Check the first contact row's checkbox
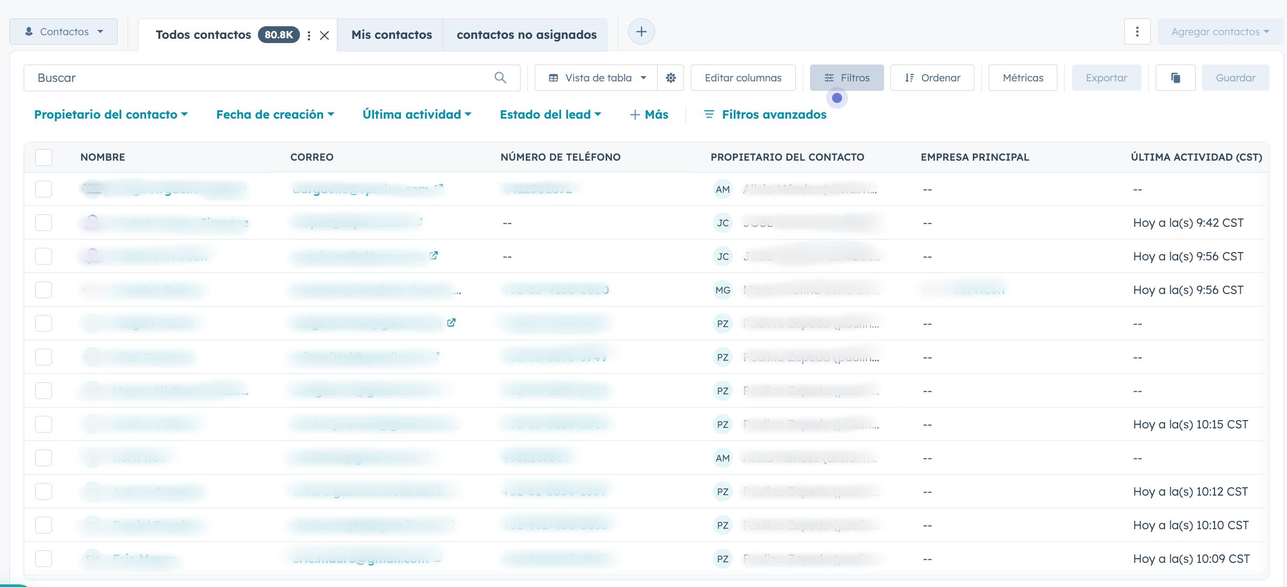Screen dimensions: 1287x587 [x=44, y=188]
